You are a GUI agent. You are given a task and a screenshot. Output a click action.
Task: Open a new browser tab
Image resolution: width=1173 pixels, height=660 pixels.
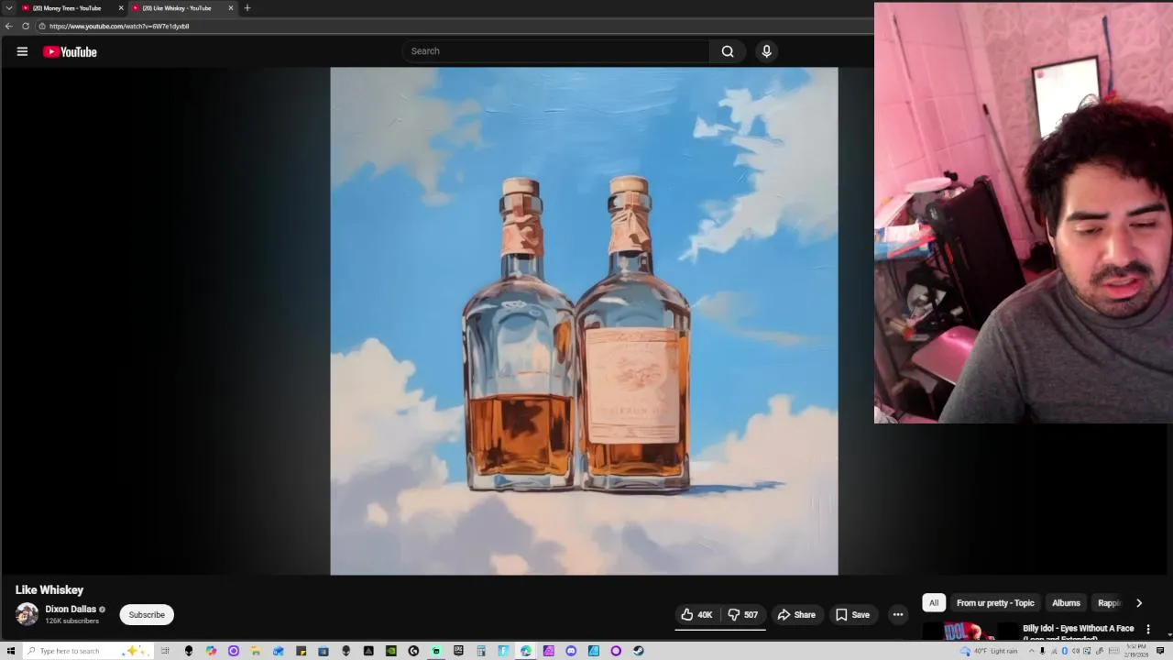[x=247, y=8]
